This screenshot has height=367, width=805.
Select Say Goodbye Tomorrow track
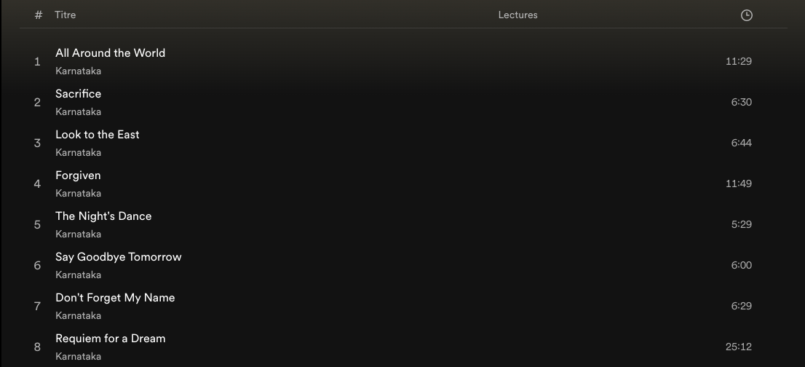[118, 257]
